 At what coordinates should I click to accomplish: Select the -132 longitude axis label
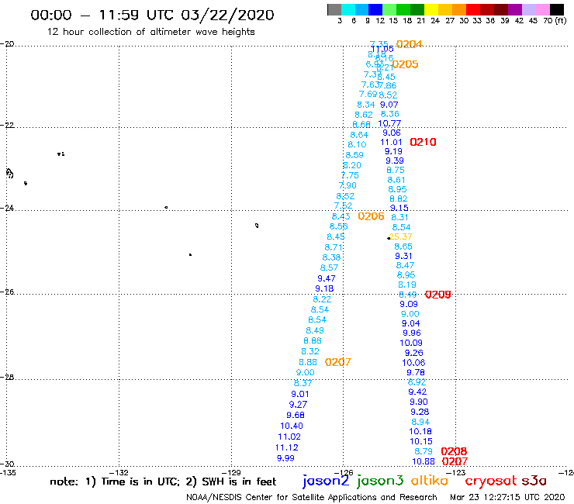click(x=119, y=472)
